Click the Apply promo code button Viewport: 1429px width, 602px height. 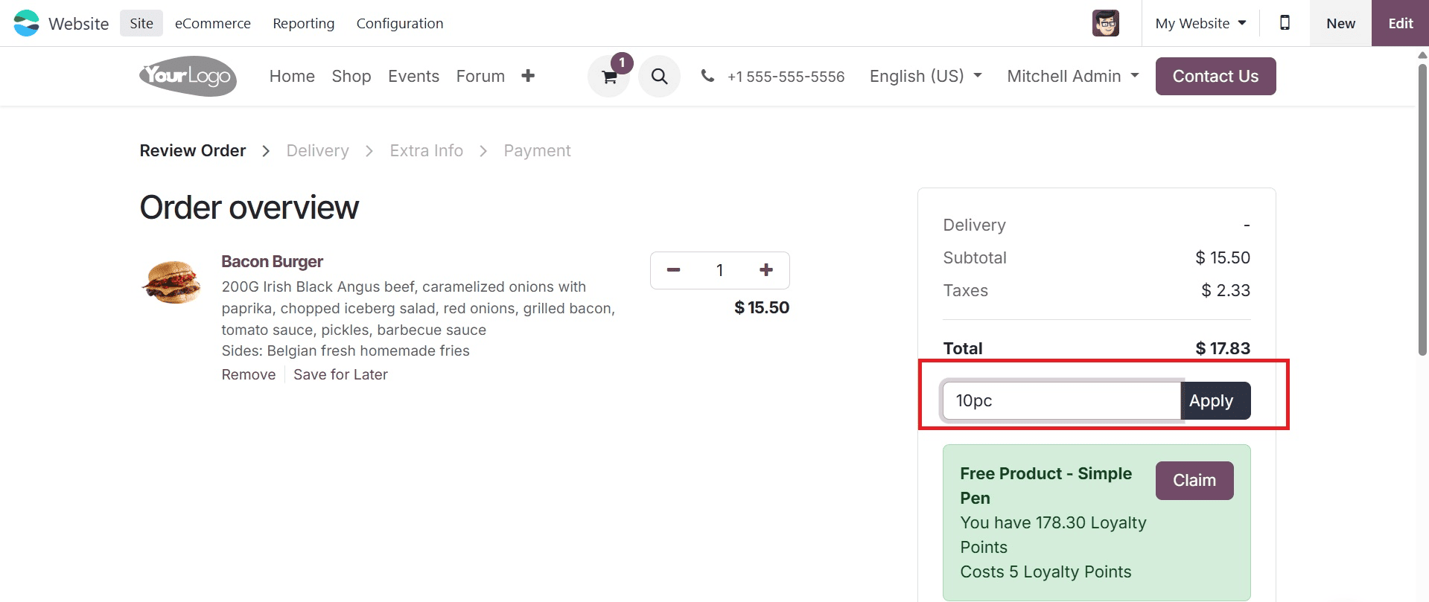click(x=1213, y=400)
